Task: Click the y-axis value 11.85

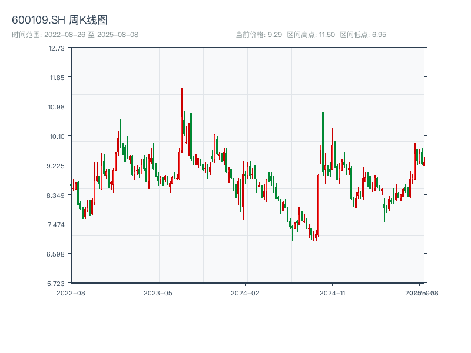Action: [57, 78]
